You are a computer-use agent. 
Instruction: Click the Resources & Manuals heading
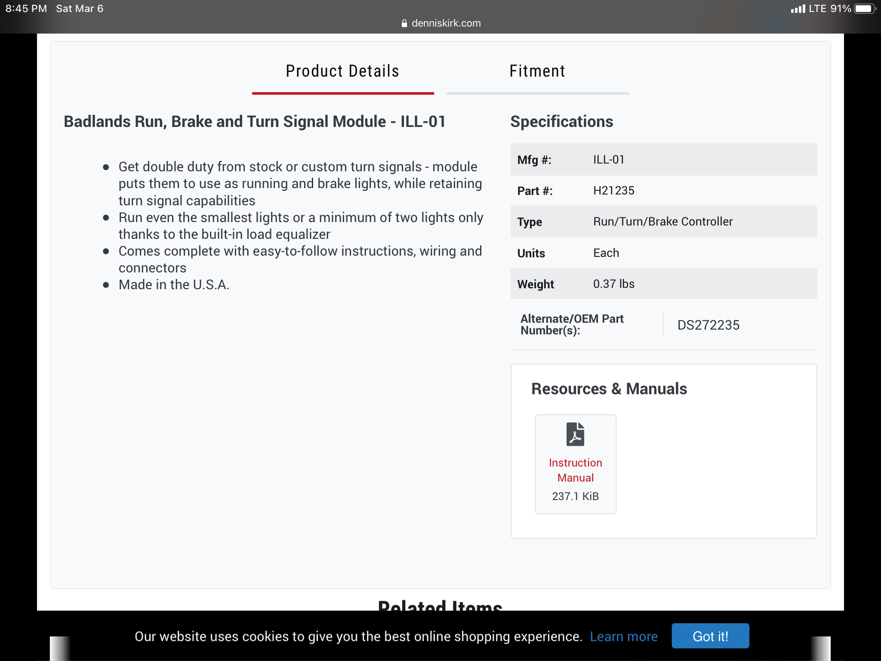pos(609,389)
